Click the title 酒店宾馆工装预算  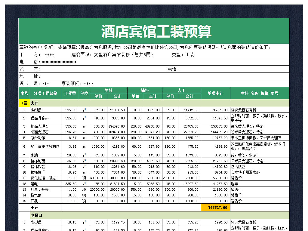click(156, 32)
